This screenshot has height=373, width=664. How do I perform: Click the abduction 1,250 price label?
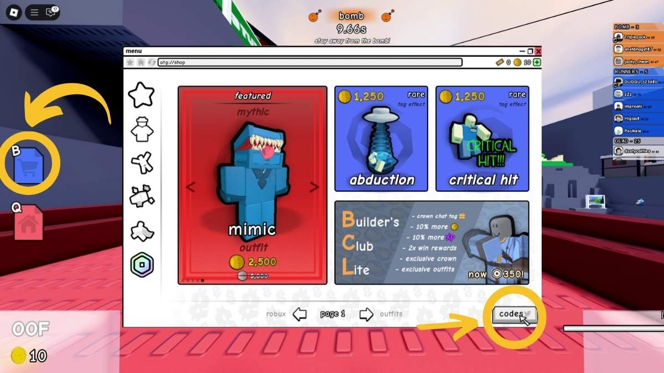361,97
